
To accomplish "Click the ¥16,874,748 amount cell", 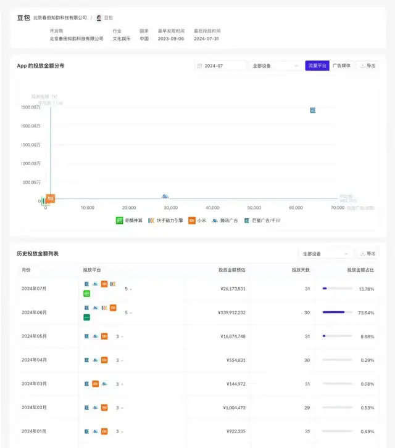I will 233,336.
